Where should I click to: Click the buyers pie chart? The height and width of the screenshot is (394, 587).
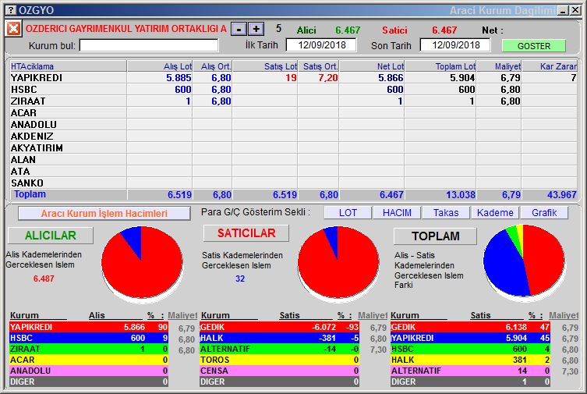(142, 263)
